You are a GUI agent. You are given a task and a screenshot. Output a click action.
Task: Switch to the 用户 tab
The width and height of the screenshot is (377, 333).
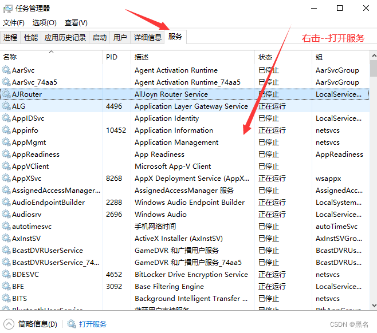click(120, 37)
